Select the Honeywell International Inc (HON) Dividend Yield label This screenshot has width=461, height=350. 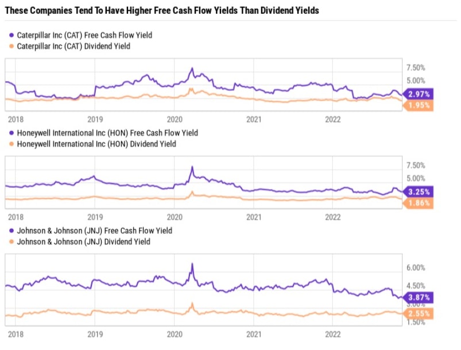96,144
